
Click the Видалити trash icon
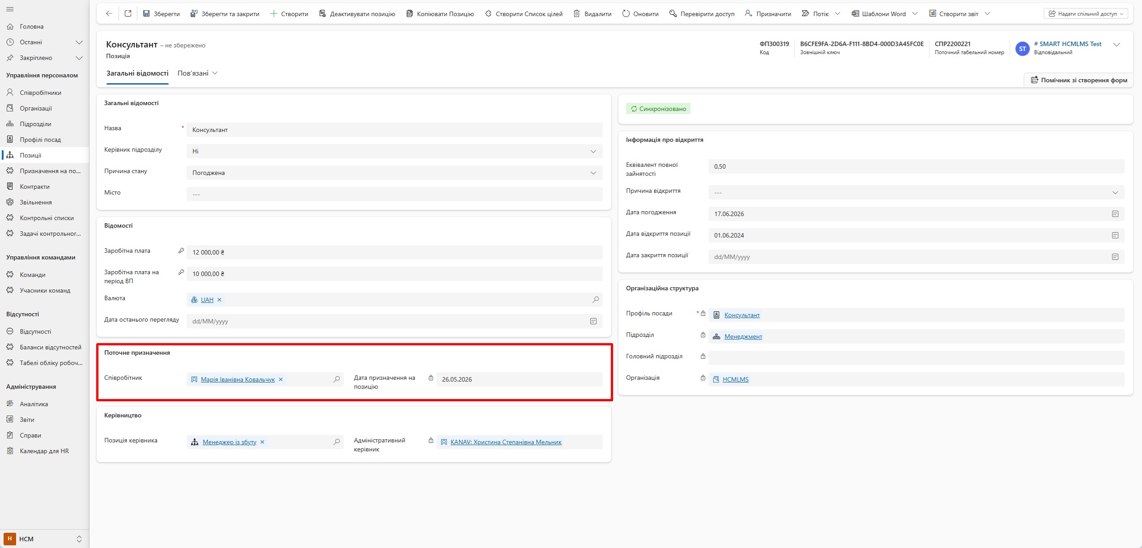point(577,13)
